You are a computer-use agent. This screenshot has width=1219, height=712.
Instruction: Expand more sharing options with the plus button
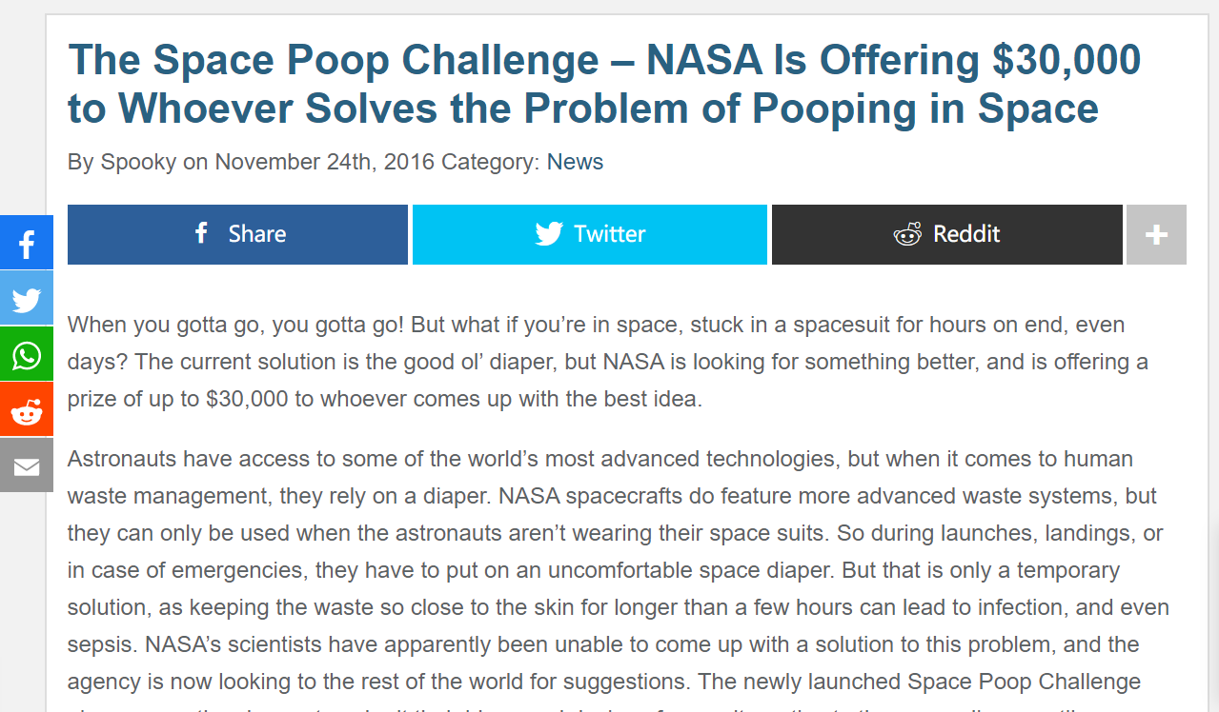point(1156,234)
